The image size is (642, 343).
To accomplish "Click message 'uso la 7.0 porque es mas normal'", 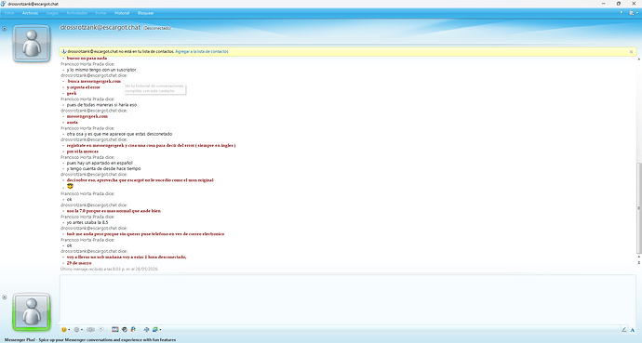I will click(114, 211).
